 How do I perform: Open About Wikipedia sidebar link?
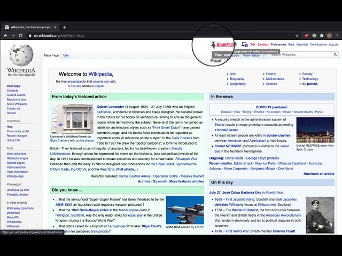click(17, 104)
